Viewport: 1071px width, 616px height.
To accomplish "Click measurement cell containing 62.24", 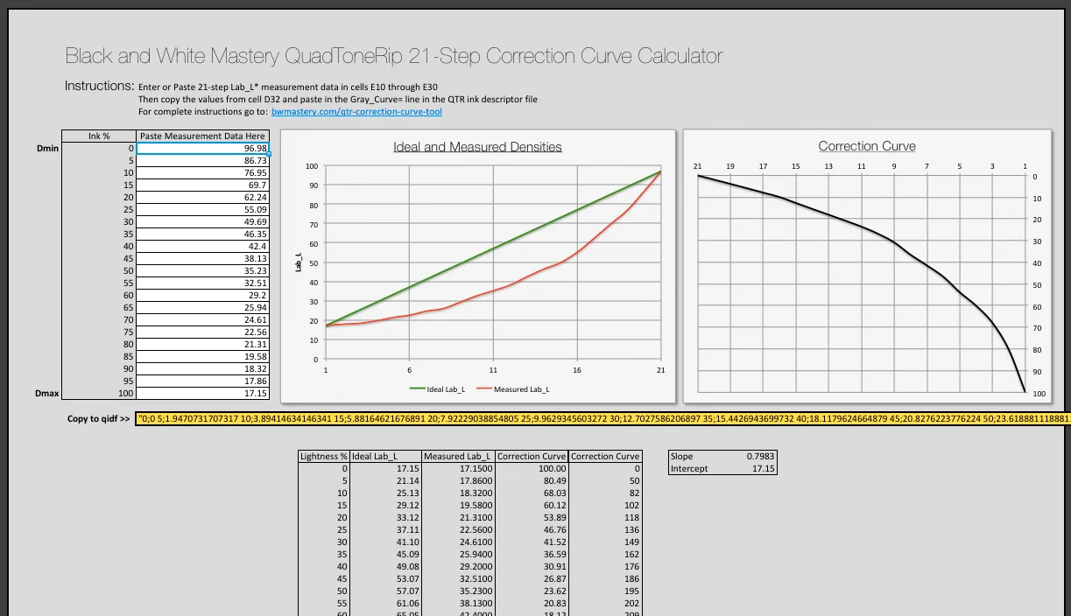I will [x=203, y=198].
